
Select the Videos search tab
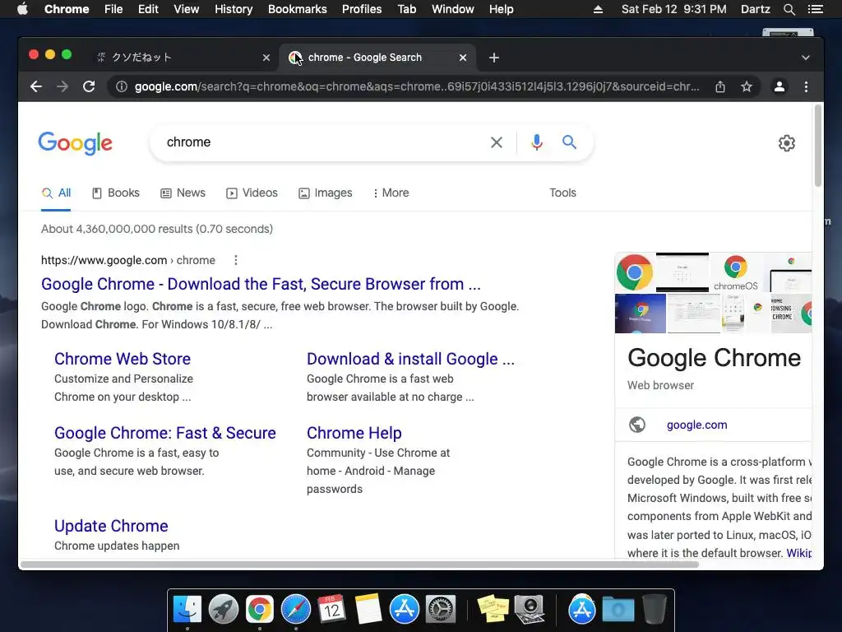[x=252, y=193]
